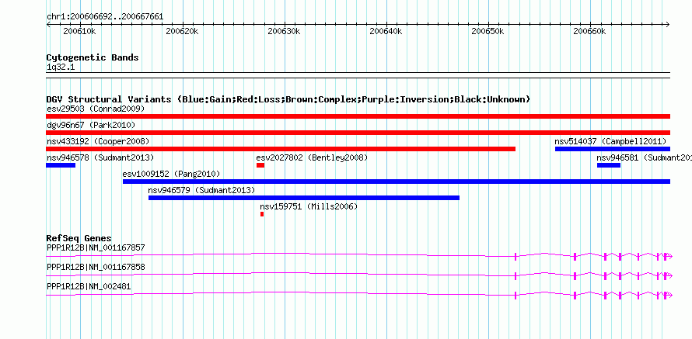692x339 pixels.
Task: Click the dgv96n67 (Park2010) label
Action: 91,125
